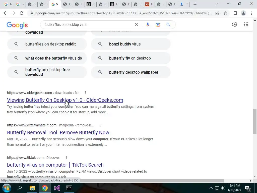Switch to the globe tab labeled D
The image size is (257, 193).
tap(44, 4)
